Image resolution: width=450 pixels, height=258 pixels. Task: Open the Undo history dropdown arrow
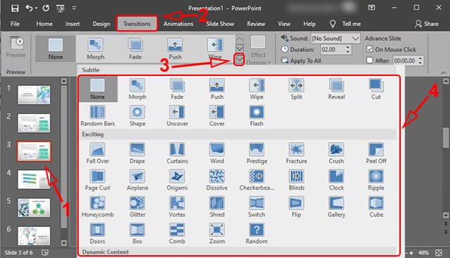pos(36,8)
